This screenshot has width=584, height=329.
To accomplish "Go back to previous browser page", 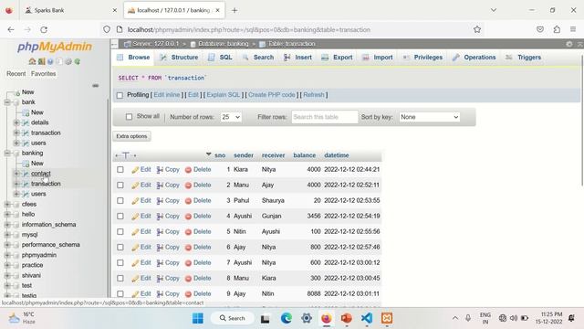I will point(11,29).
